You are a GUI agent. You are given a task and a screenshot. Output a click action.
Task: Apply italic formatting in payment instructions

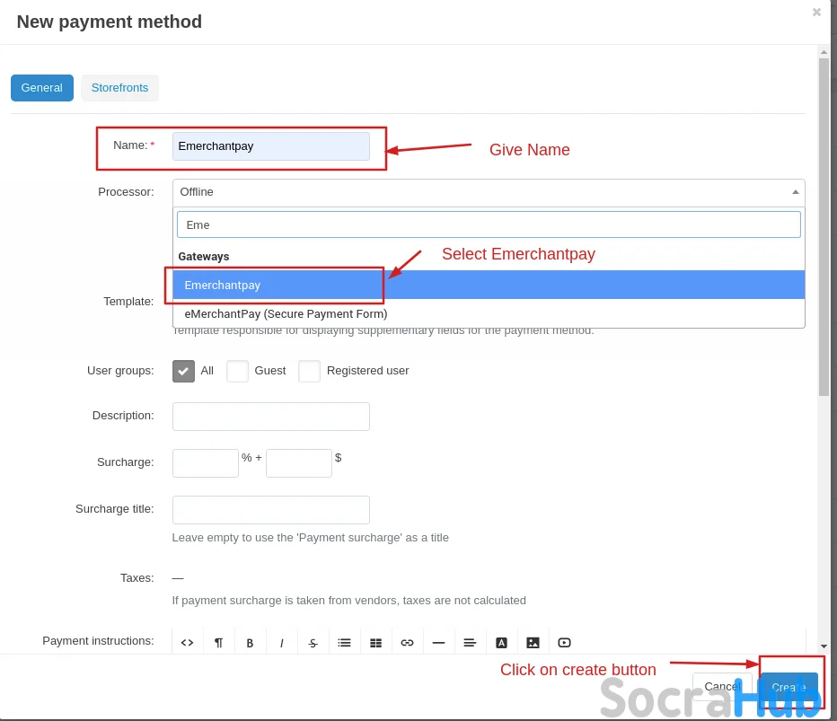[281, 642]
